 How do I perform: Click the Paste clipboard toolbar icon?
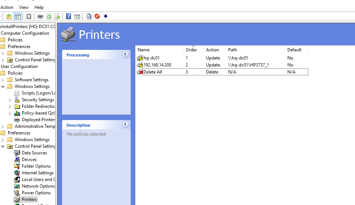(29, 16)
